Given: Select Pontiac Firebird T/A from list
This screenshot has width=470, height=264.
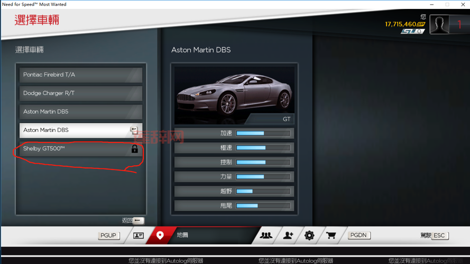Looking at the screenshot, I should pyautogui.click(x=80, y=75).
